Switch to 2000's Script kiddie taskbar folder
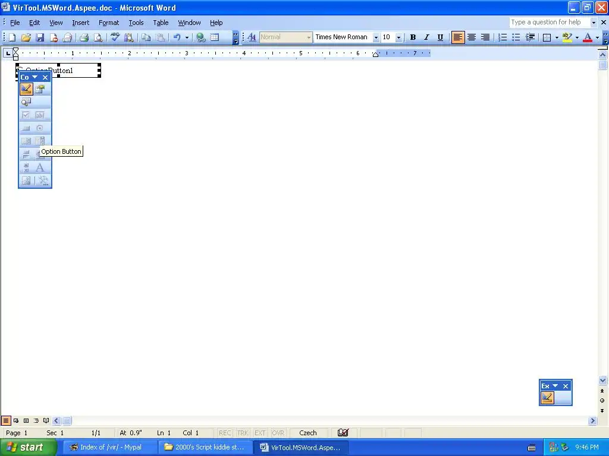 [x=205, y=447]
